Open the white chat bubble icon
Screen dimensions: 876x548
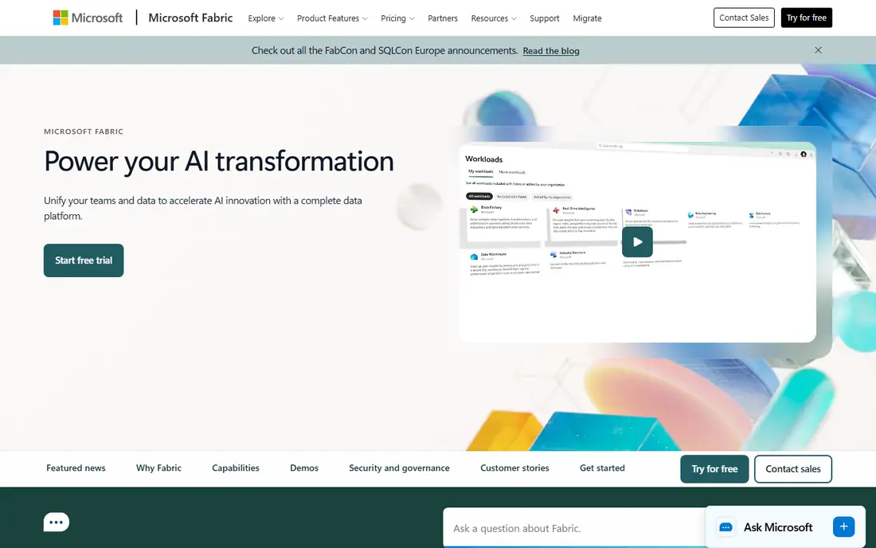(57, 523)
